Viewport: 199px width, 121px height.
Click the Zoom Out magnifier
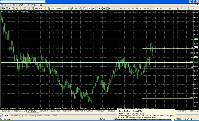pos(84,8)
